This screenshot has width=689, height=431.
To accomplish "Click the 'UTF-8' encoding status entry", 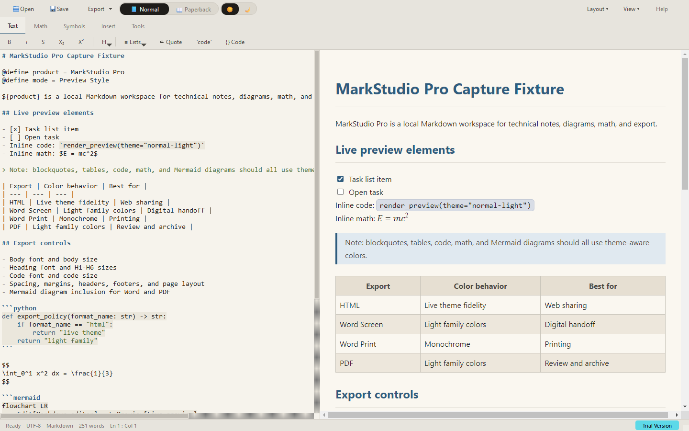I will click(33, 426).
